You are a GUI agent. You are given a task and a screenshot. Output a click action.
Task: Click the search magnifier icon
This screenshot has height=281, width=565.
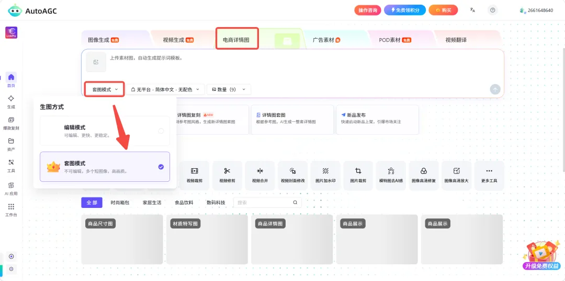point(295,203)
